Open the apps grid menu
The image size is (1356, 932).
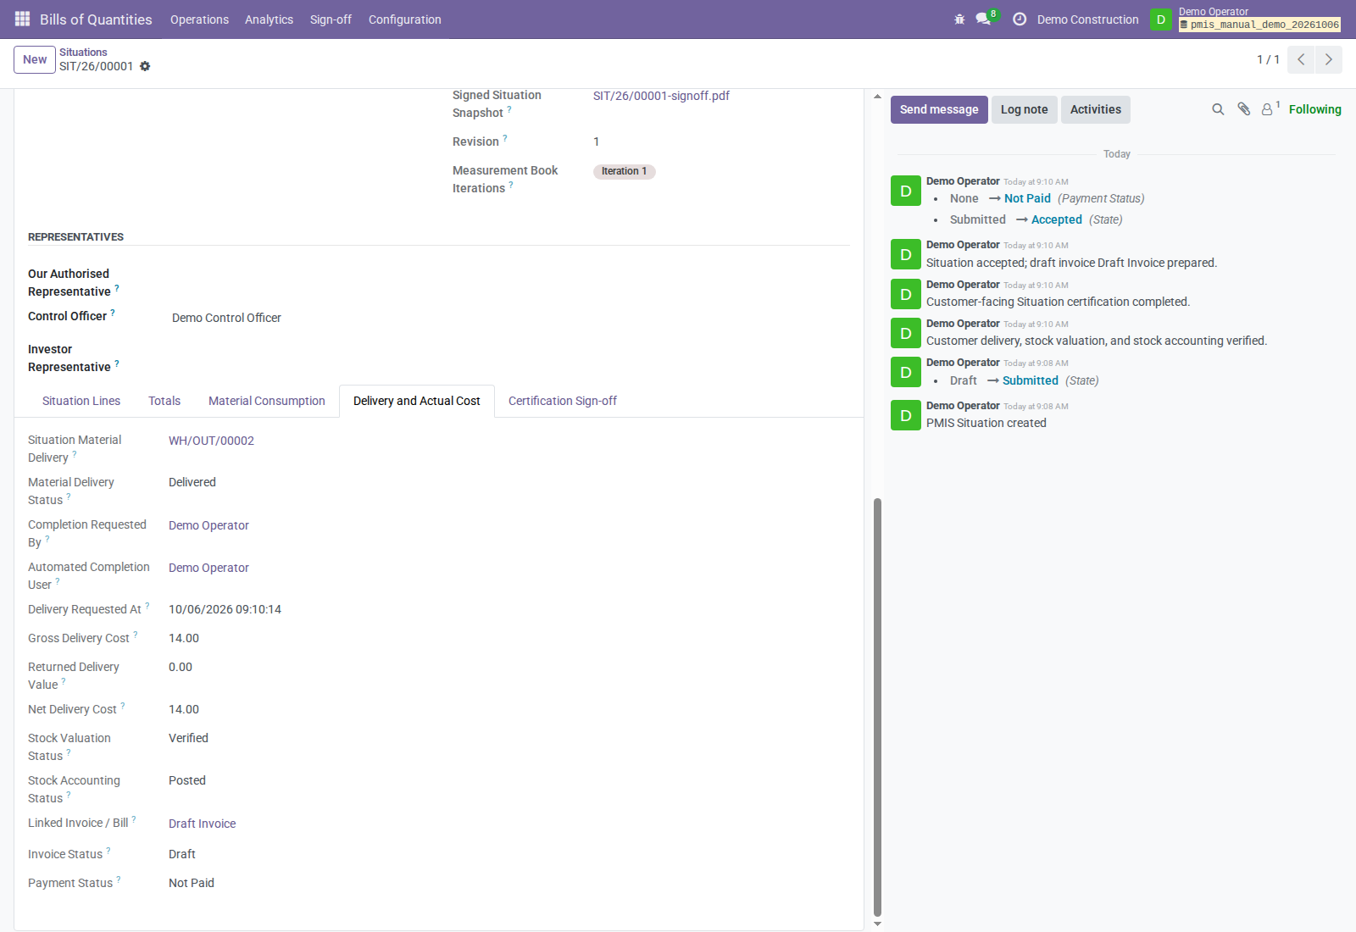(23, 19)
